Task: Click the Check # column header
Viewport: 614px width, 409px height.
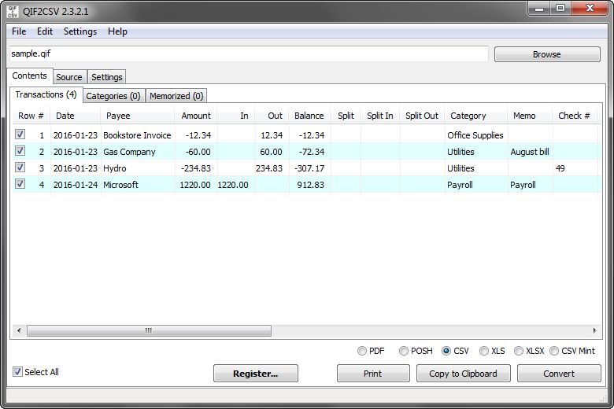Action: point(574,116)
